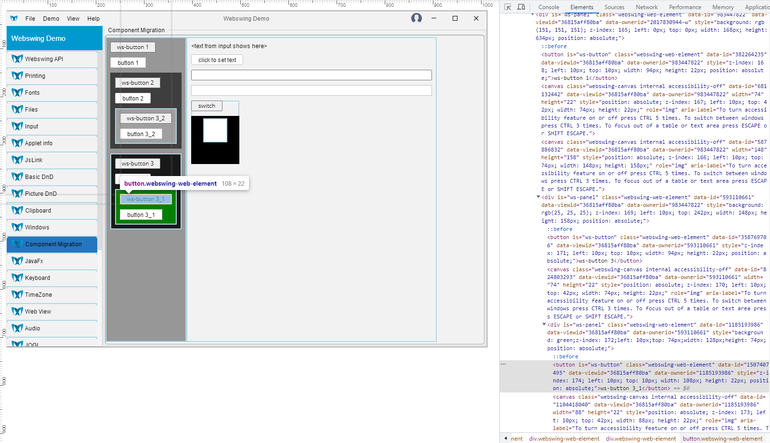Focus the first bordered text input field
Image resolution: width=770 pixels, height=443 pixels.
312,75
